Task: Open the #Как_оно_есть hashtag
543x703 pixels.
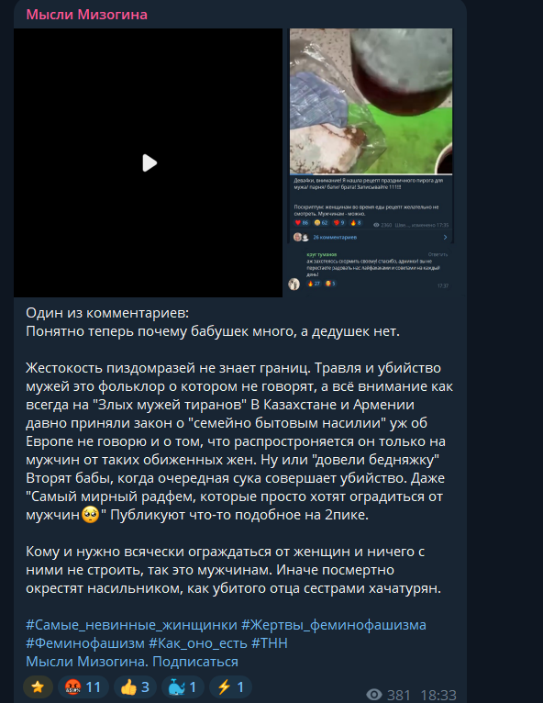Action: [x=197, y=643]
